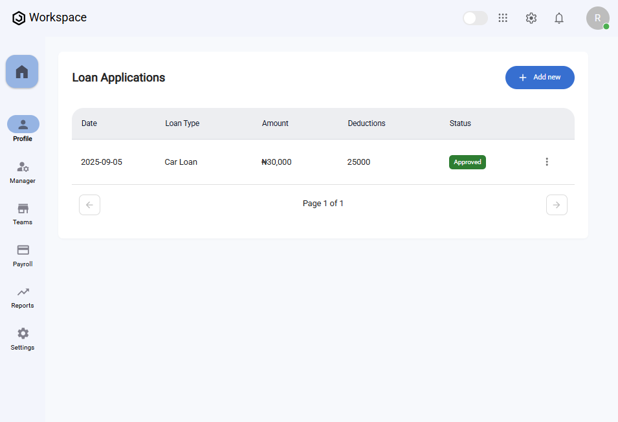This screenshot has height=422, width=618.
Task: Click the Add new button
Action: click(x=540, y=78)
